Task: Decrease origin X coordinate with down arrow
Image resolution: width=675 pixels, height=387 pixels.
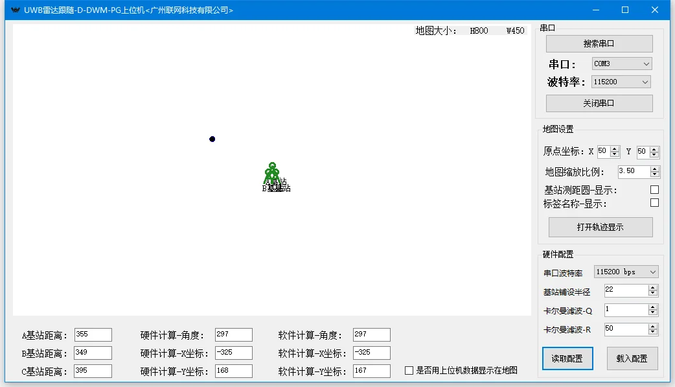Action: 615,154
